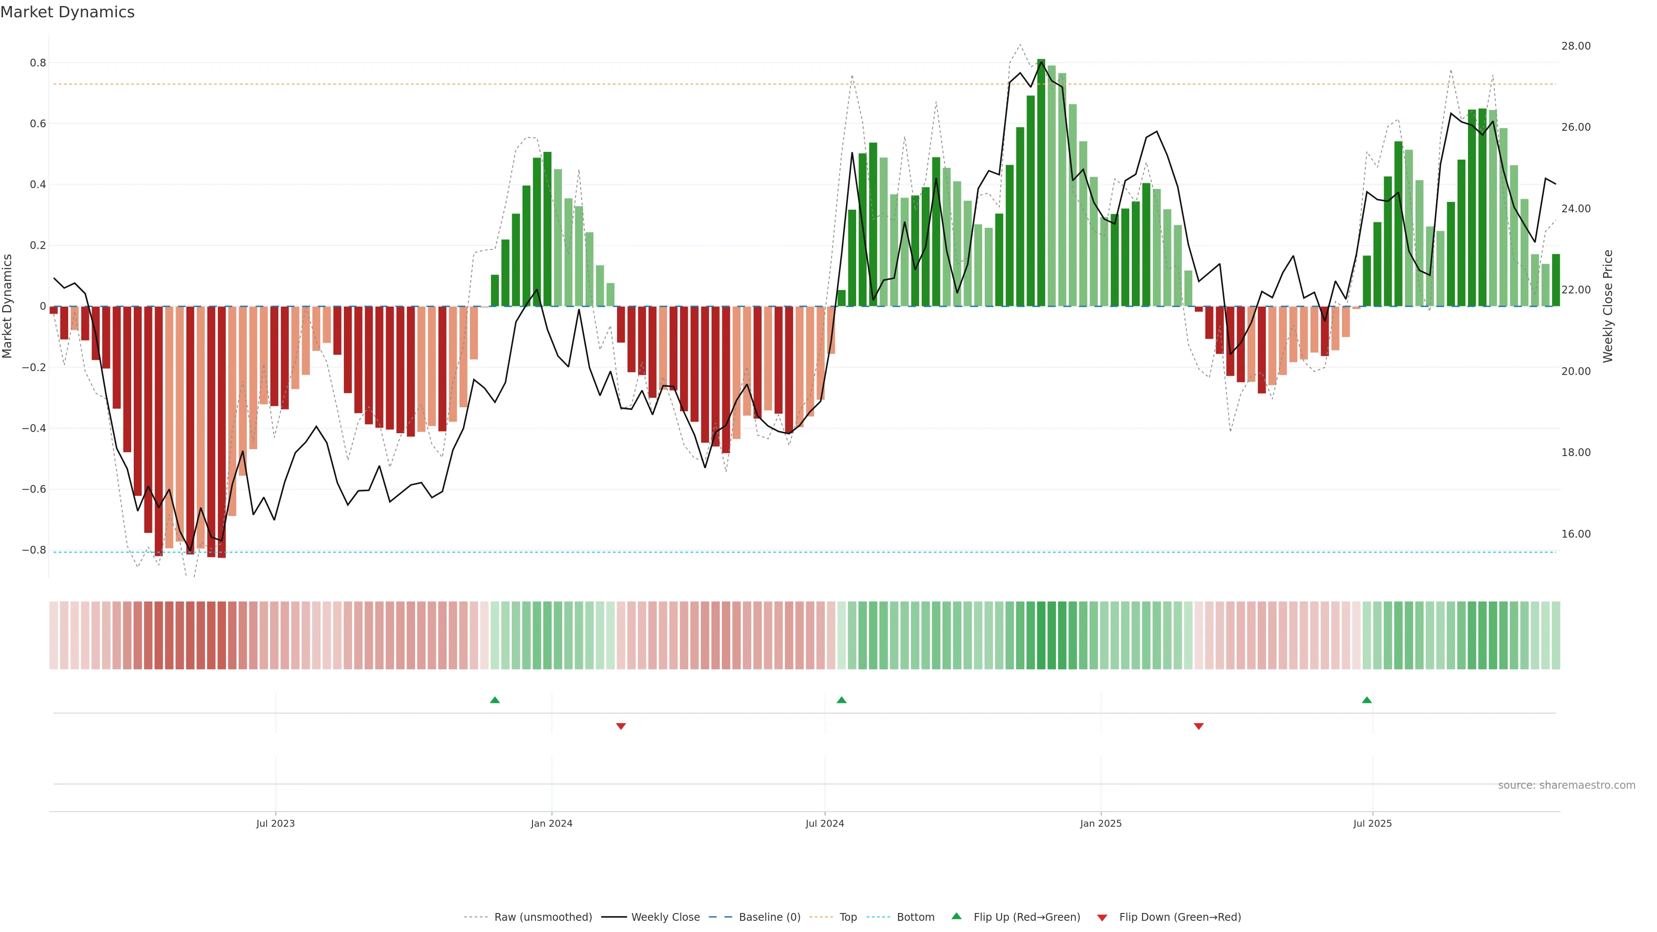Click the Jan 2025 x-axis label
The image size is (1657, 932).
click(x=1101, y=823)
